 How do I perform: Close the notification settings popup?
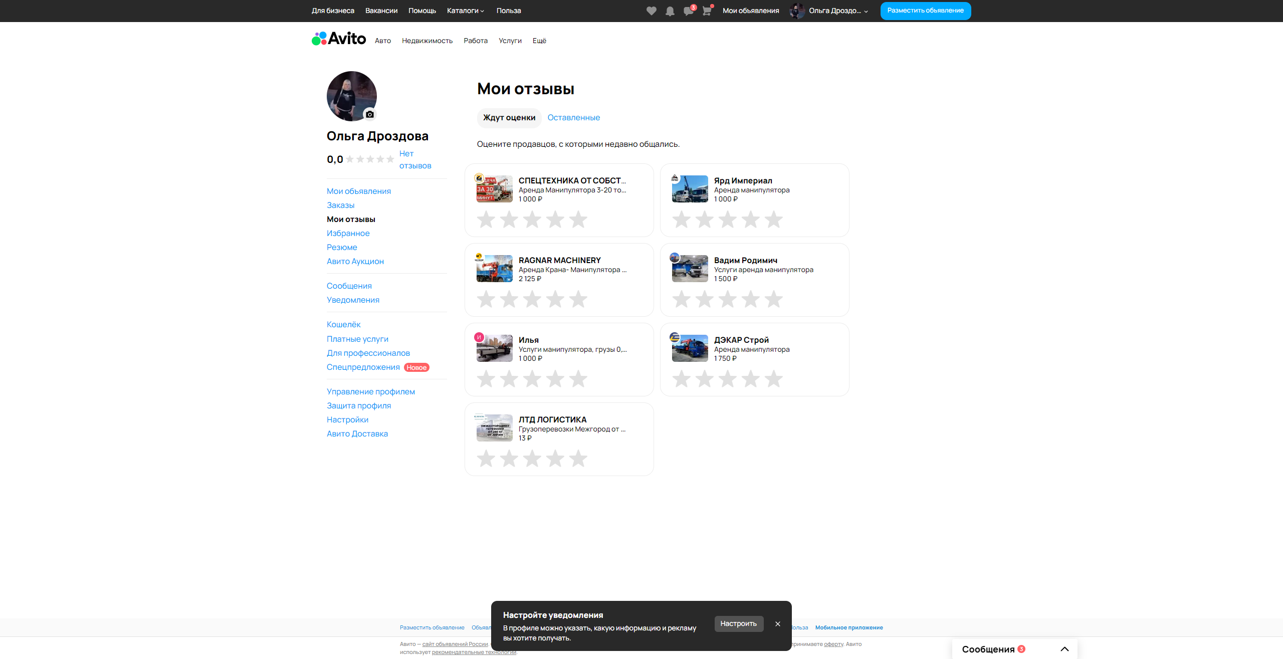pos(777,624)
